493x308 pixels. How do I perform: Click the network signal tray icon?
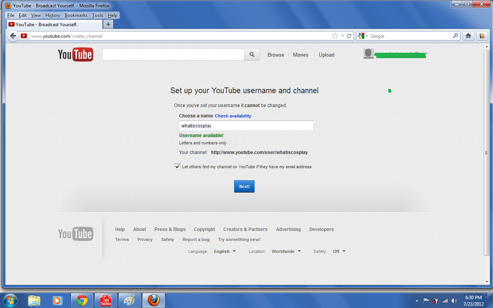445,301
